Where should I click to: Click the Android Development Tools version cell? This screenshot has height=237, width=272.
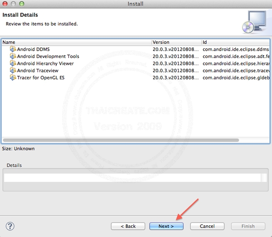coord(175,56)
